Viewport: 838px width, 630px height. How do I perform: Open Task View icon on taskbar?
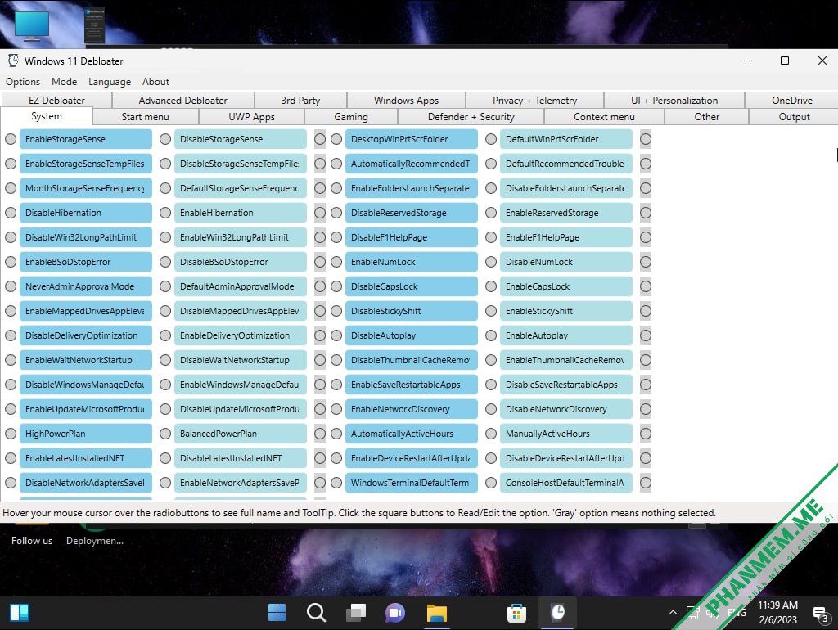tap(356, 612)
